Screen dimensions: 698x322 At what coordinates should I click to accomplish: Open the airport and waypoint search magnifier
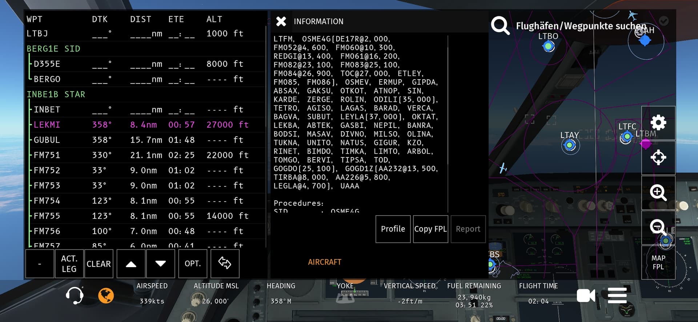tap(500, 25)
